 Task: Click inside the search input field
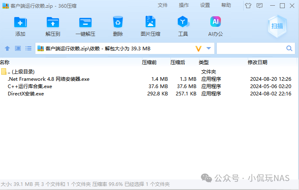(x=250, y=49)
